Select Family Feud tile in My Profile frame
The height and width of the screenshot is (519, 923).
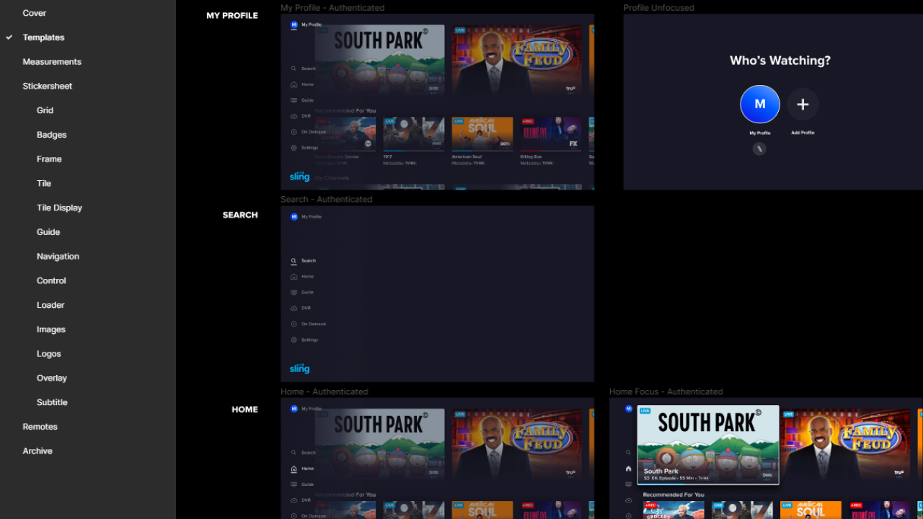tap(517, 60)
